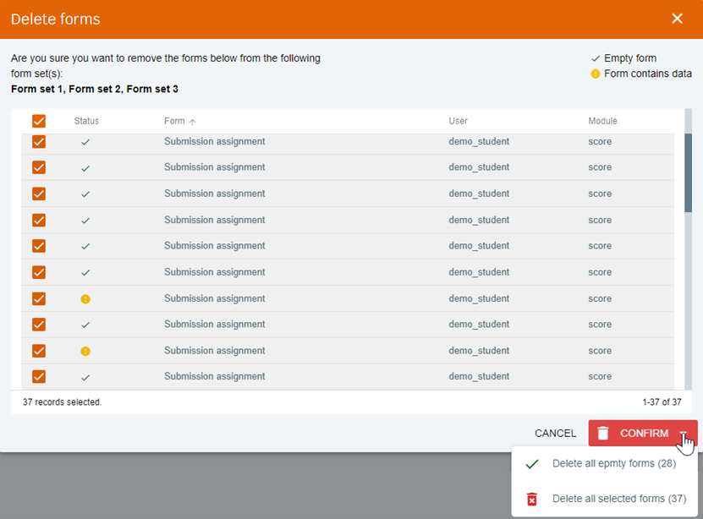Uncheck the checkbox of the lower warning-status row

(39, 351)
